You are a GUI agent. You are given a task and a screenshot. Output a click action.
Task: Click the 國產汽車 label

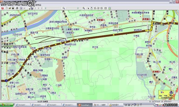tap(34, 33)
